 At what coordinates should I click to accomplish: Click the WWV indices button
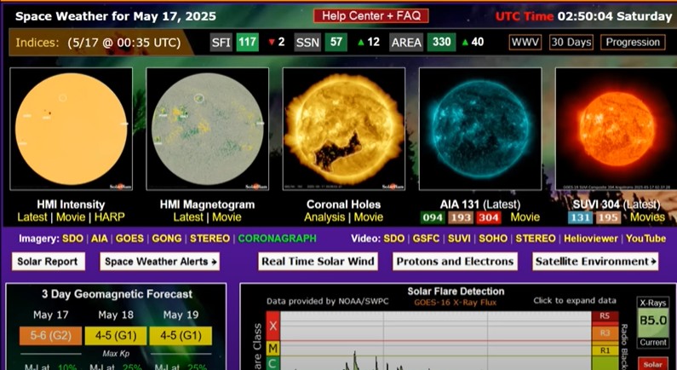click(x=524, y=43)
